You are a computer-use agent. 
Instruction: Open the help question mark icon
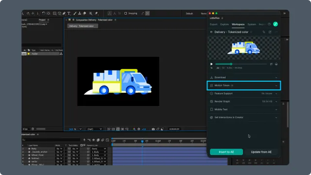pos(269,24)
